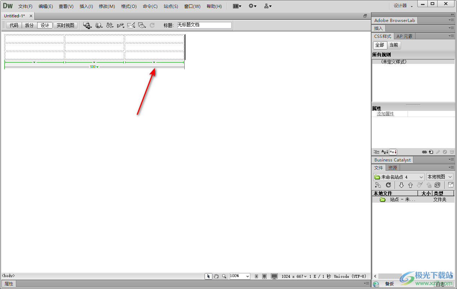Show CSS properties in A-Z list view

click(x=385, y=152)
